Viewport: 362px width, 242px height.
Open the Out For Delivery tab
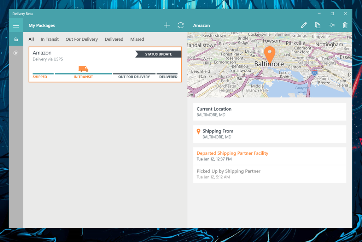(x=81, y=39)
